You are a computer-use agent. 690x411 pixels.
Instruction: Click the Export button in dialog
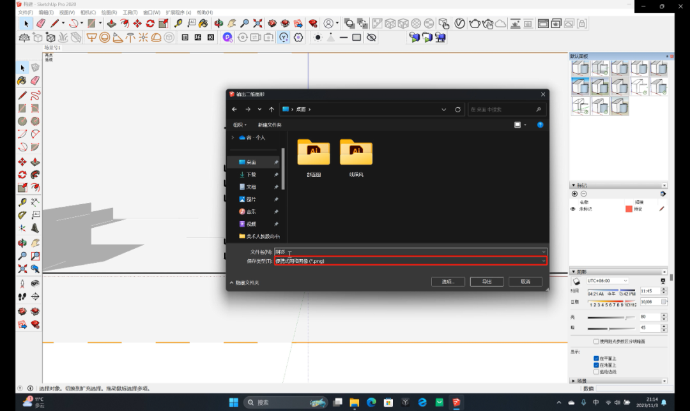(x=487, y=282)
